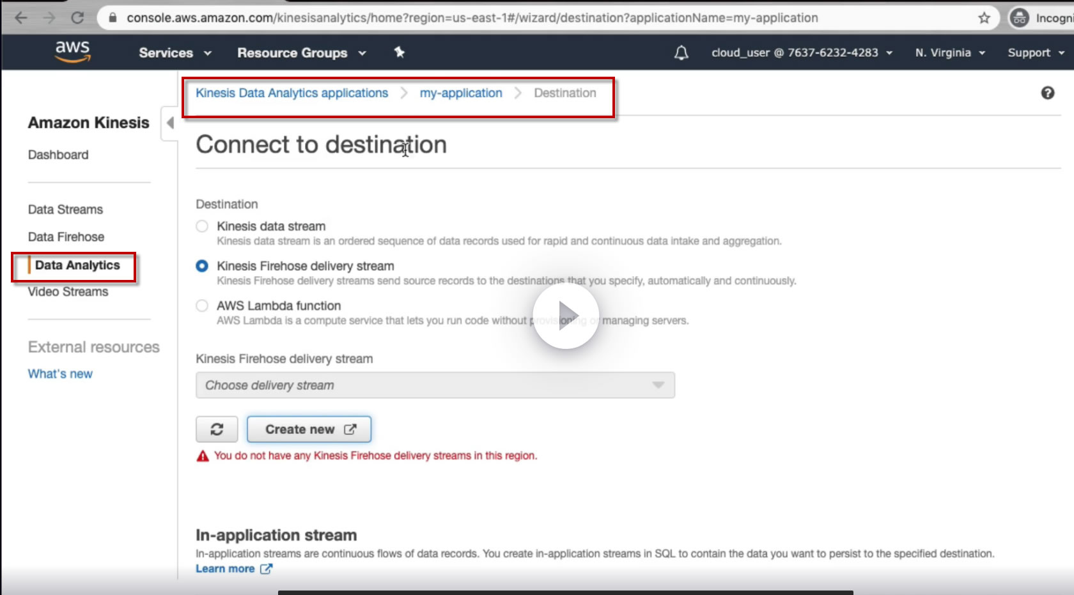Open Data Streams in the sidebar
This screenshot has width=1074, height=595.
(65, 210)
